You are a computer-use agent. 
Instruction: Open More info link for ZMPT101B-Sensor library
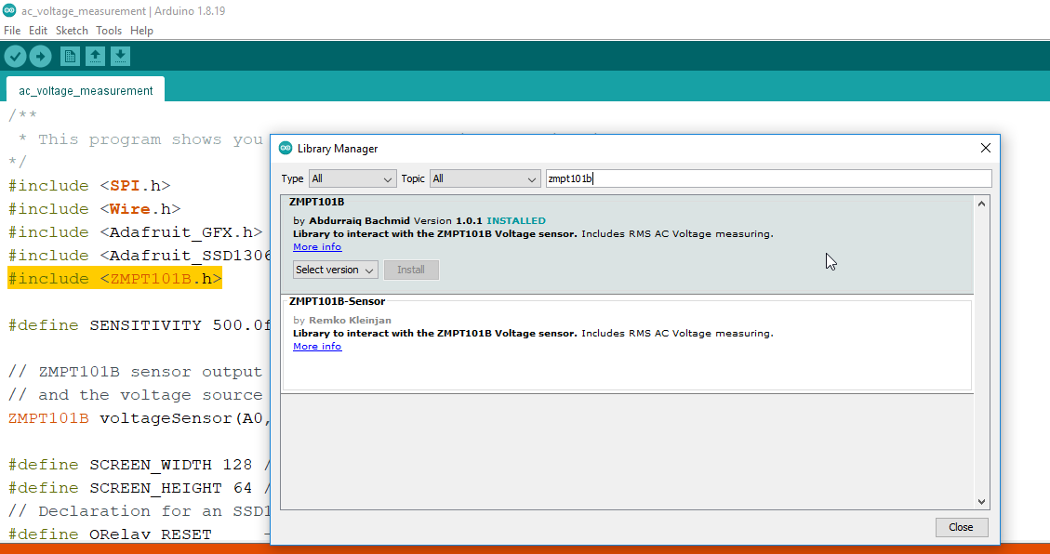click(x=317, y=346)
